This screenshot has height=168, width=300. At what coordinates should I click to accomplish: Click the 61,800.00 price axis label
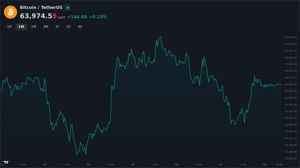[291, 158]
